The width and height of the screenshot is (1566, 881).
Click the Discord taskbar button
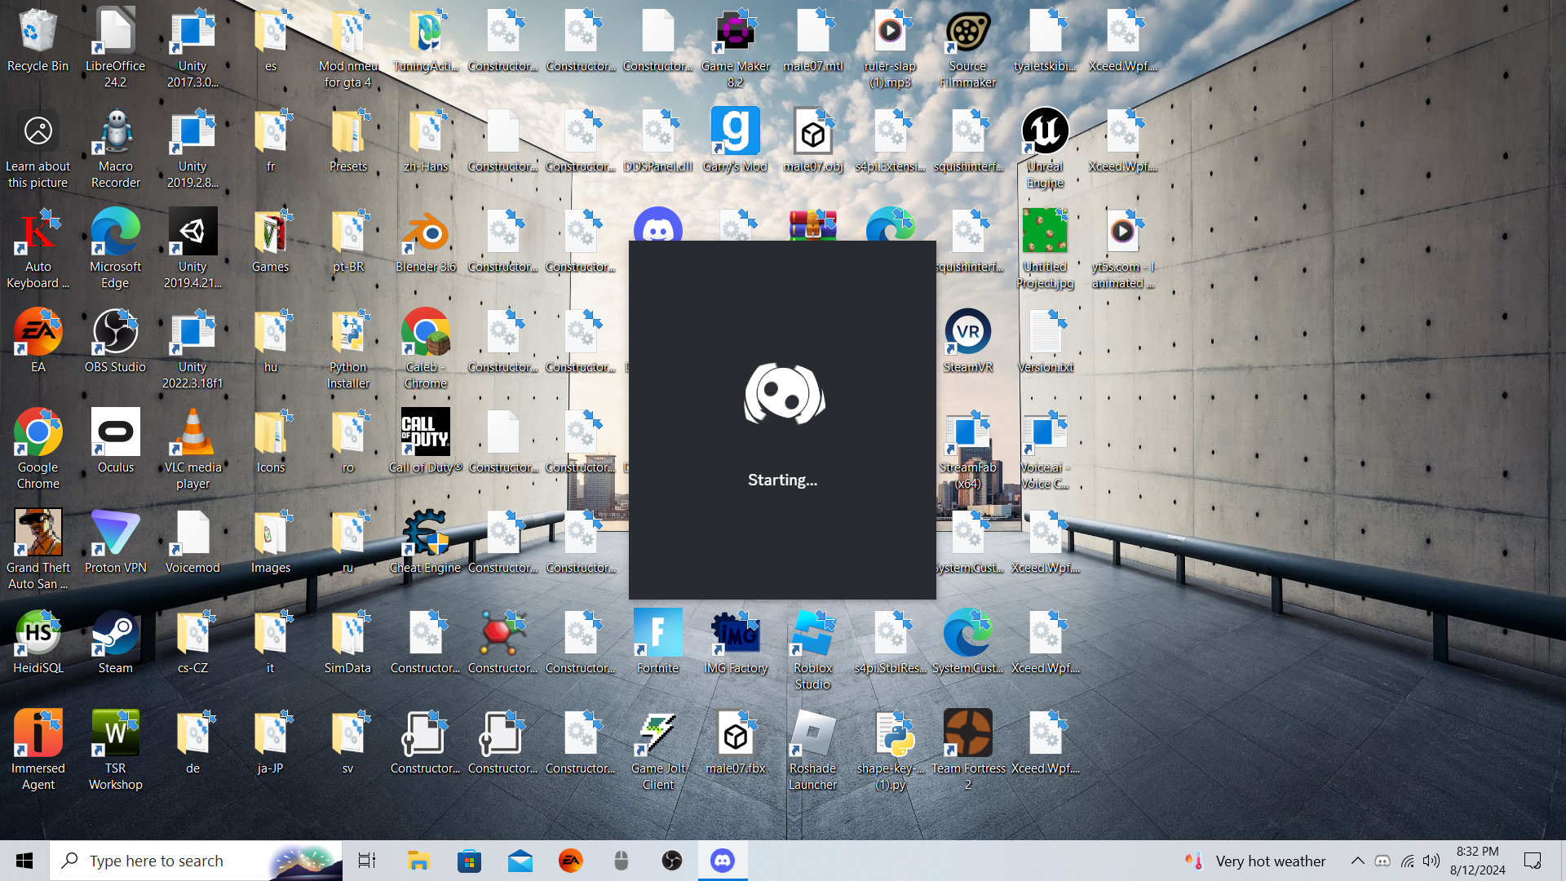723,861
